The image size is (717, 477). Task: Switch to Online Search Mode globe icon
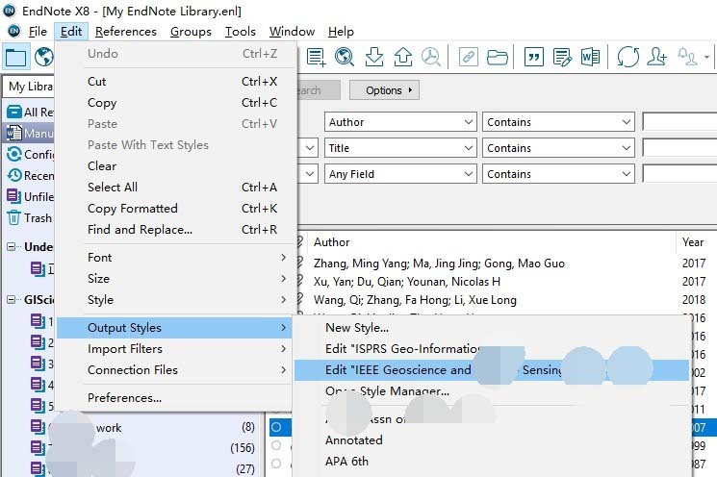[43, 57]
